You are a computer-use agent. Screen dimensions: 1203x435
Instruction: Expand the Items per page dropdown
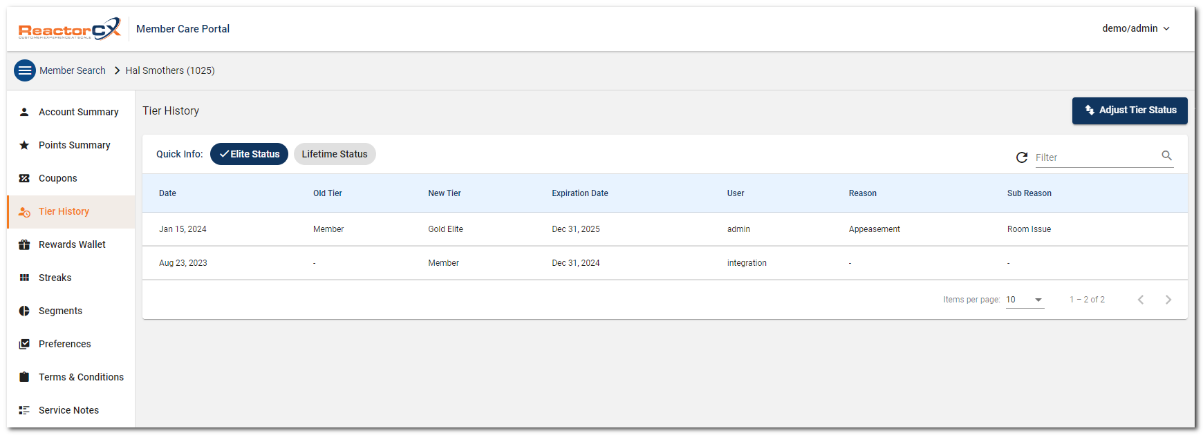[1025, 300]
